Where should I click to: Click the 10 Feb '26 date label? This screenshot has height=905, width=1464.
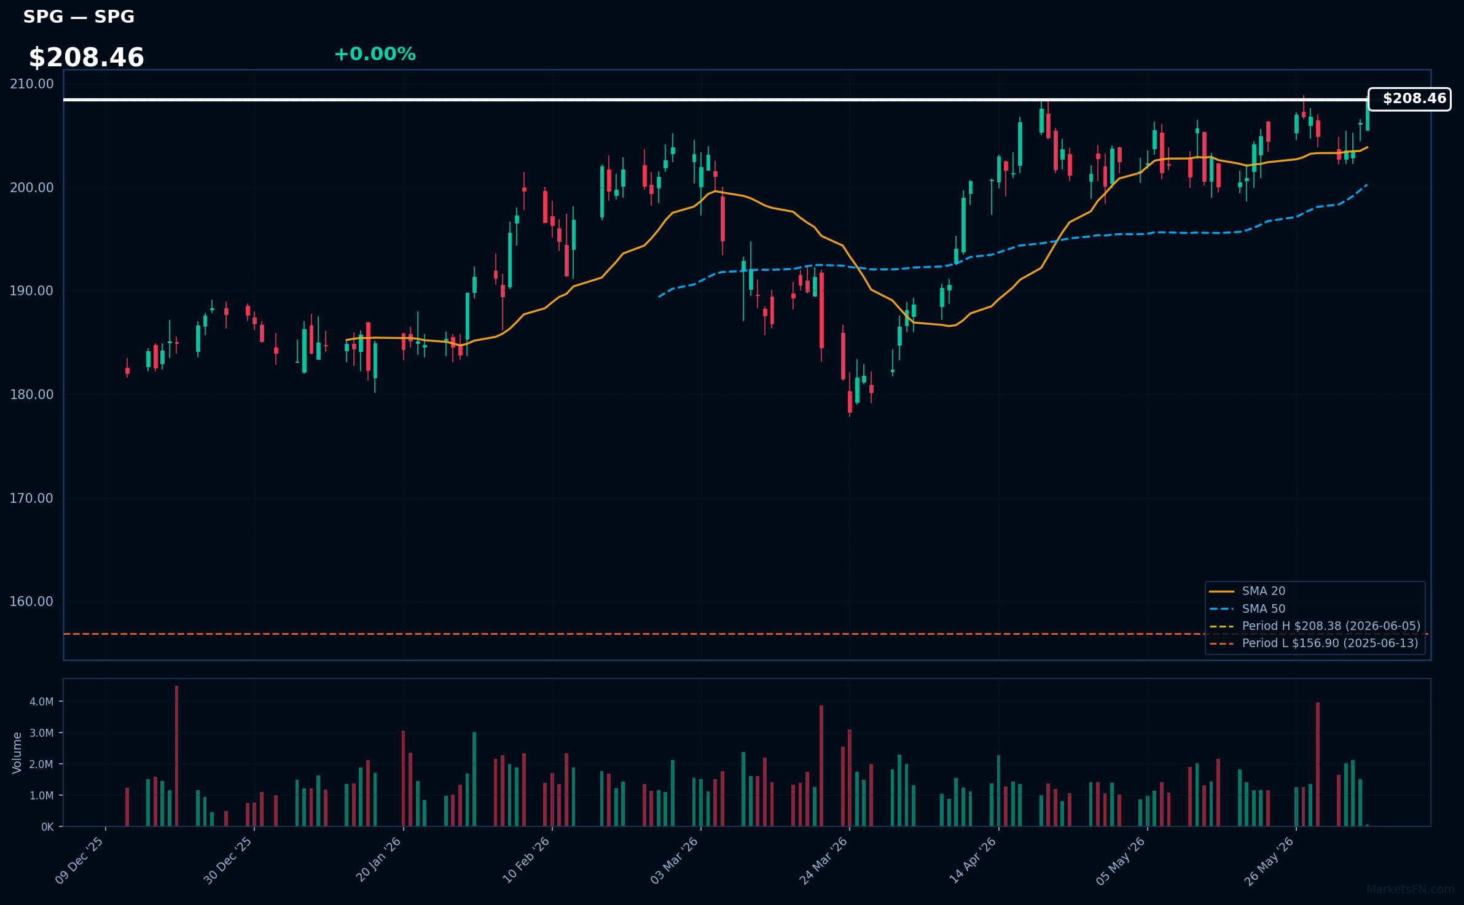point(526,860)
